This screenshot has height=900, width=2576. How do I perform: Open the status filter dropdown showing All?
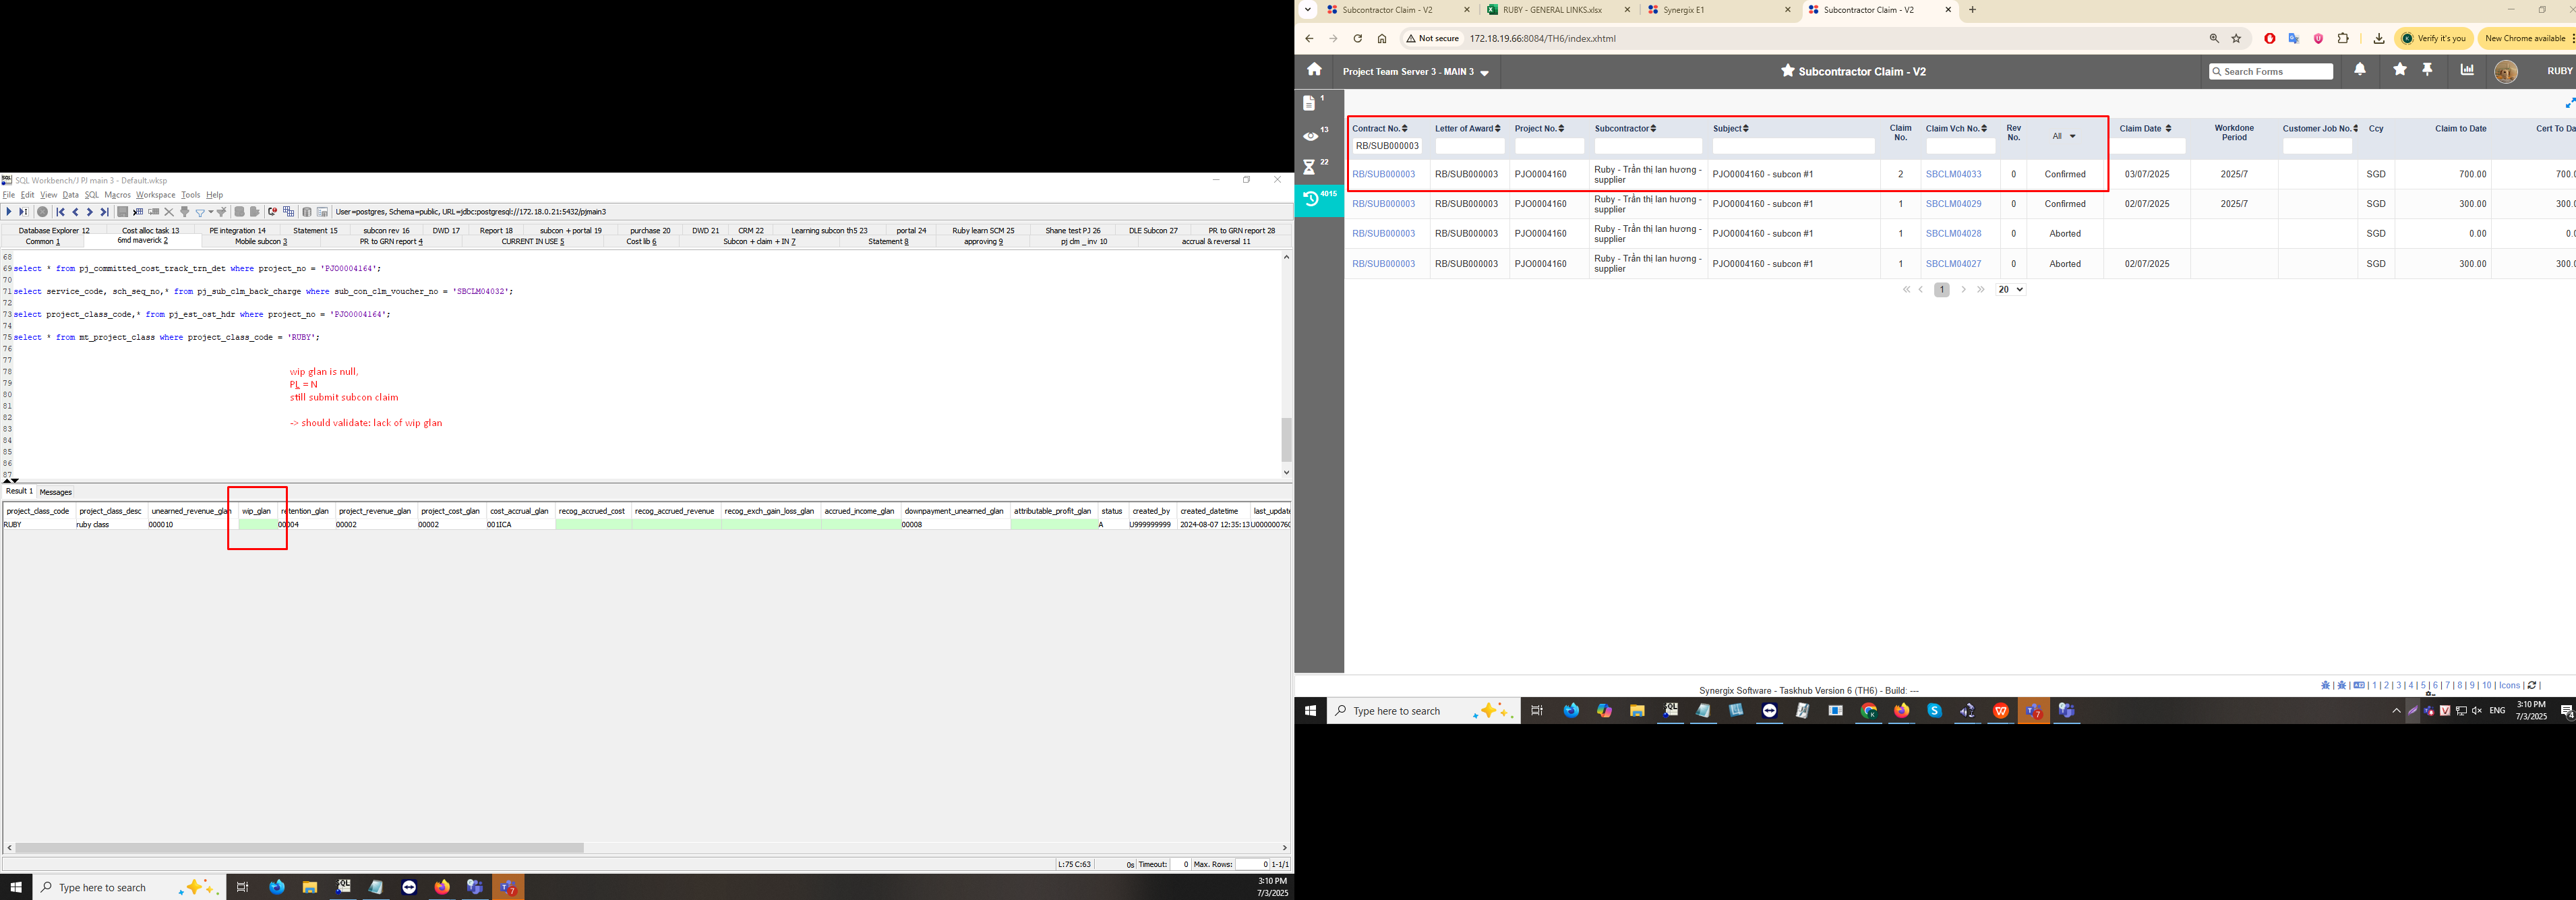pos(2064,136)
